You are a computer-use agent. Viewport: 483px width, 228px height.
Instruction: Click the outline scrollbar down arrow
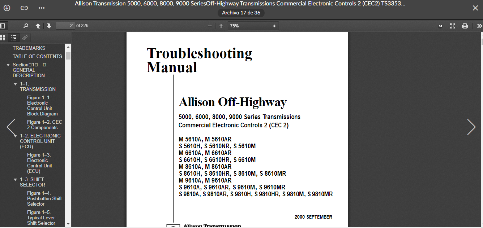click(x=68, y=224)
